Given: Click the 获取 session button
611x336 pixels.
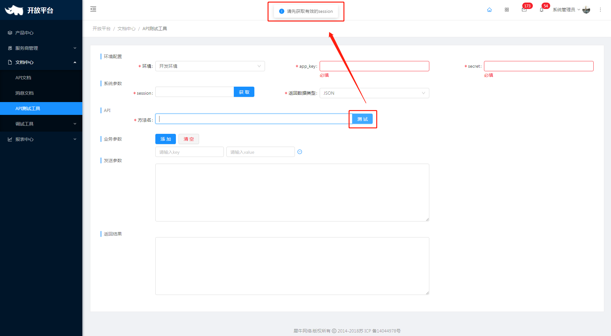Looking at the screenshot, I should (244, 92).
